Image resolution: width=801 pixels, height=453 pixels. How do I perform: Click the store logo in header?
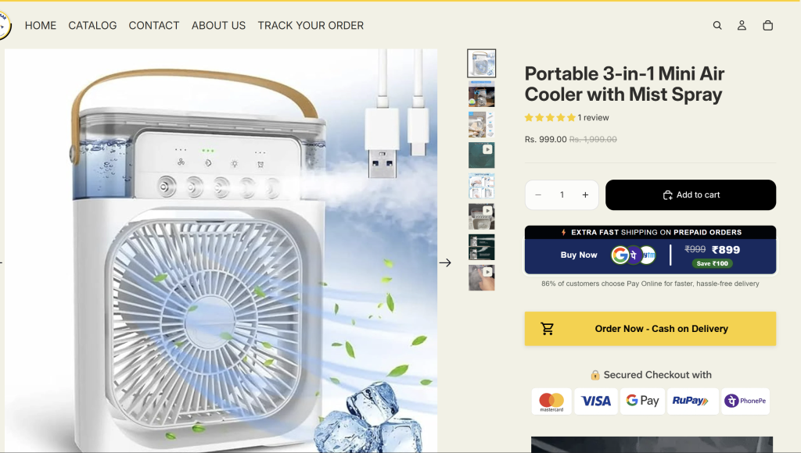(x=5, y=25)
